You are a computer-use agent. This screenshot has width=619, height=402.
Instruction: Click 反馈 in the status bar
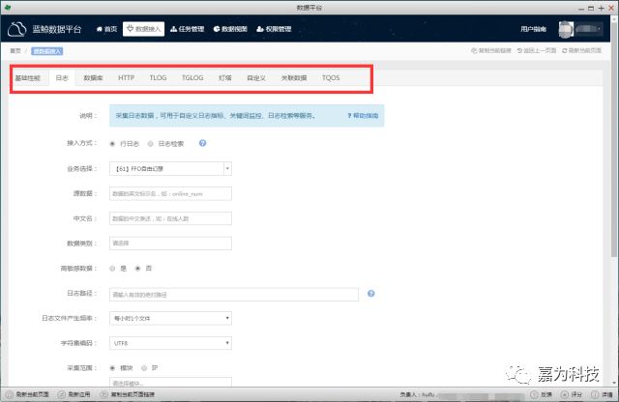[541, 394]
